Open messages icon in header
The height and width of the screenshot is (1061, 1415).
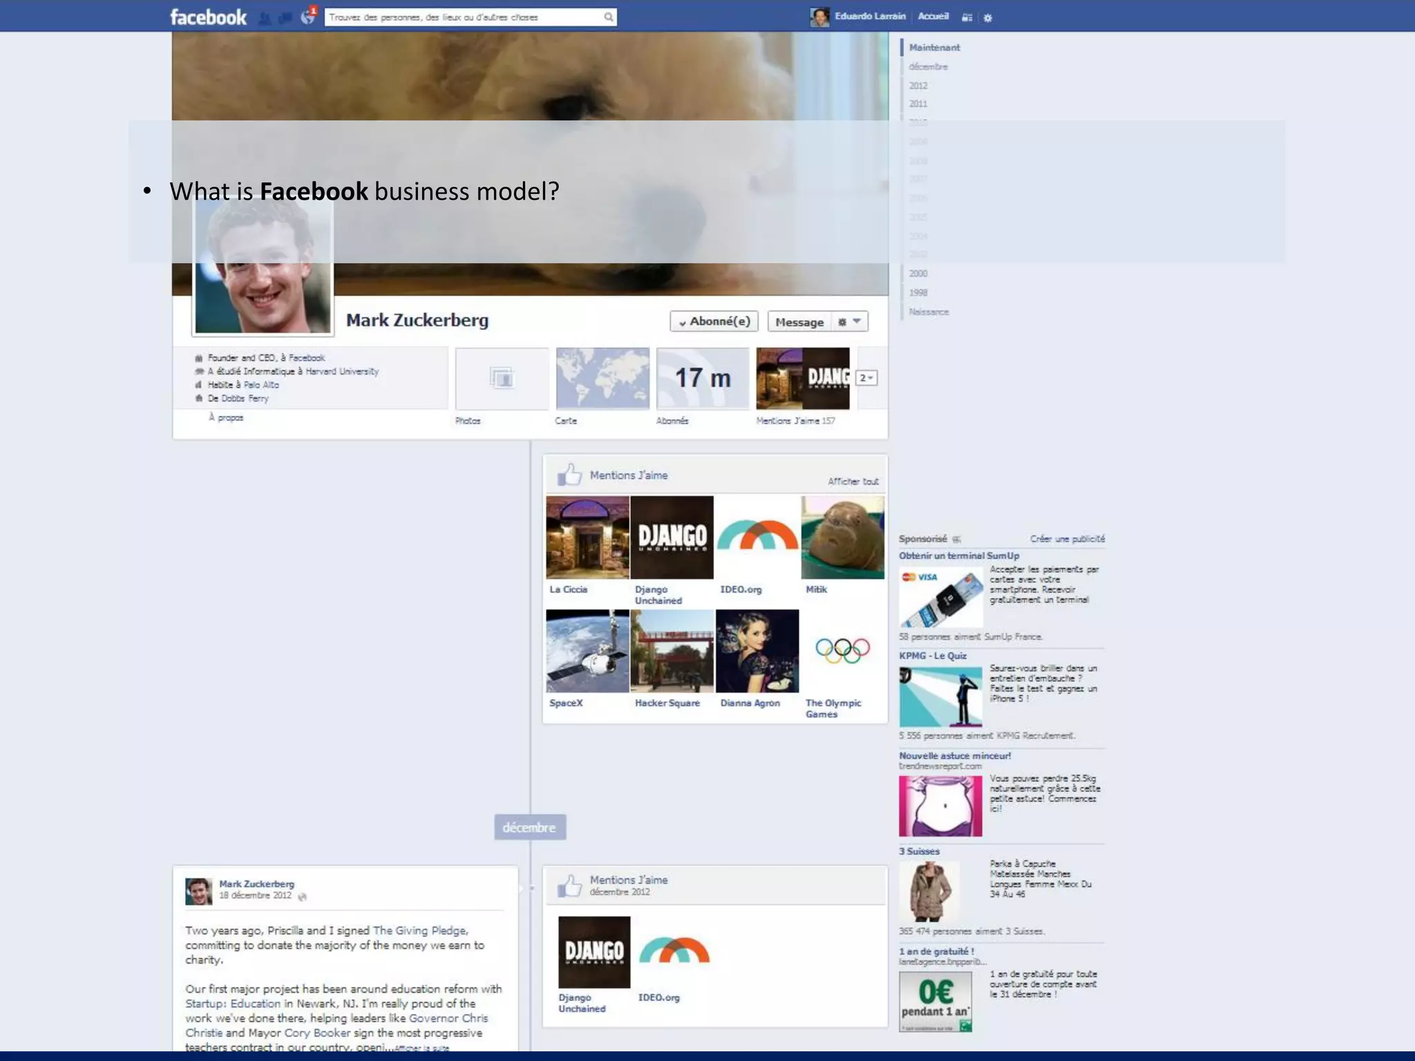pyautogui.click(x=285, y=18)
